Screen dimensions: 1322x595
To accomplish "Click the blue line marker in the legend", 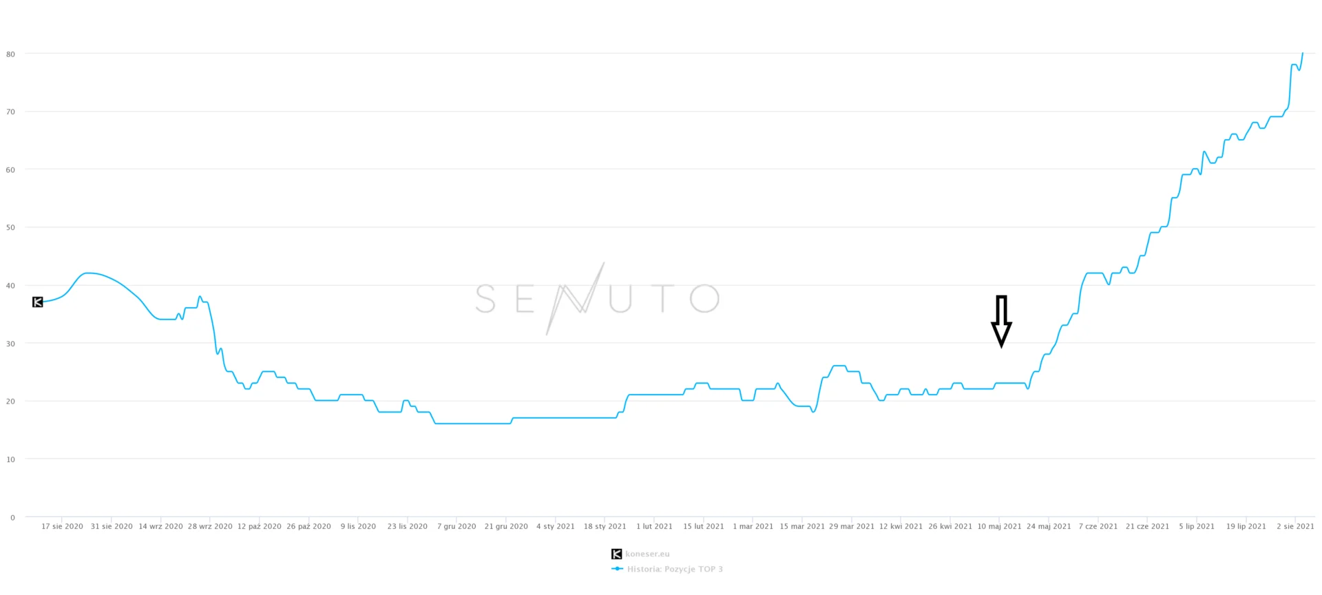I will 617,569.
